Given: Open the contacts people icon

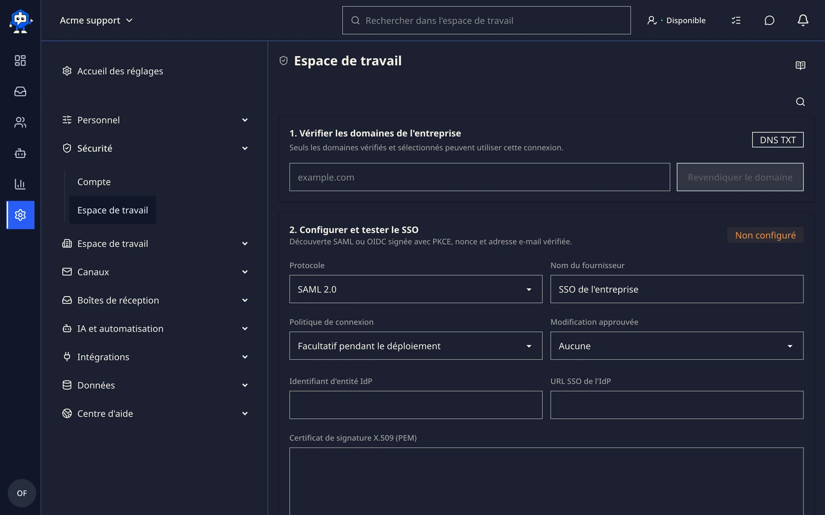Looking at the screenshot, I should tap(20, 122).
